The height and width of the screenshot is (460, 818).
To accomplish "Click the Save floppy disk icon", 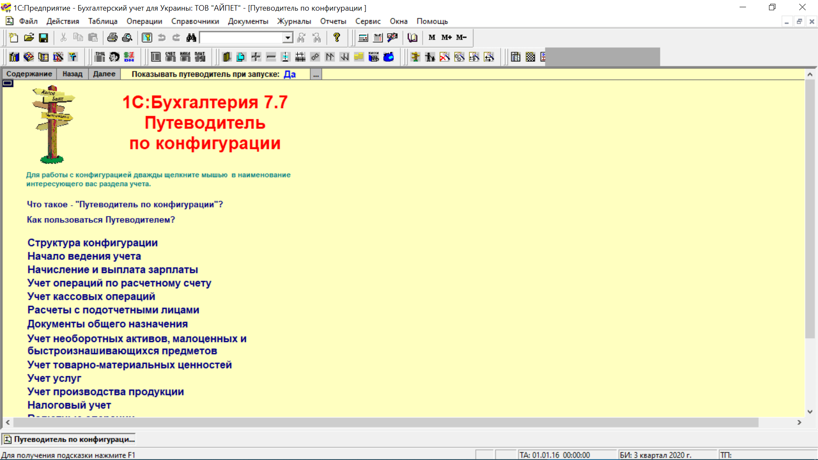I will [x=43, y=37].
